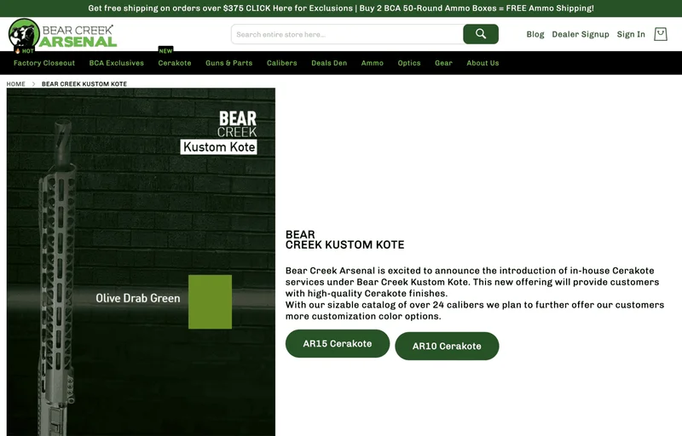Open Optics menu
The height and width of the screenshot is (436, 682).
point(409,63)
